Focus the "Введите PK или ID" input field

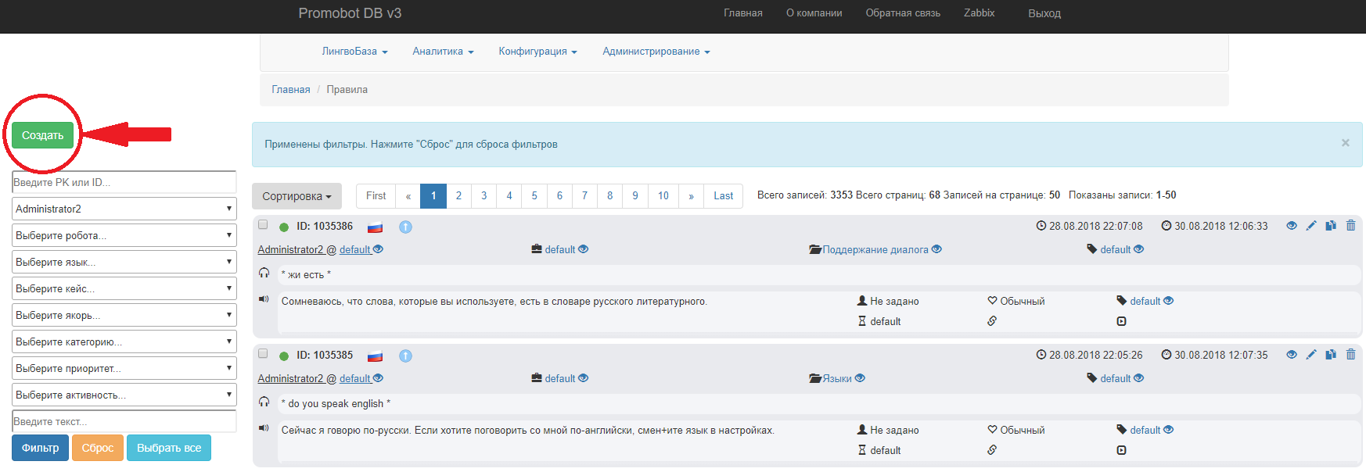pos(124,182)
